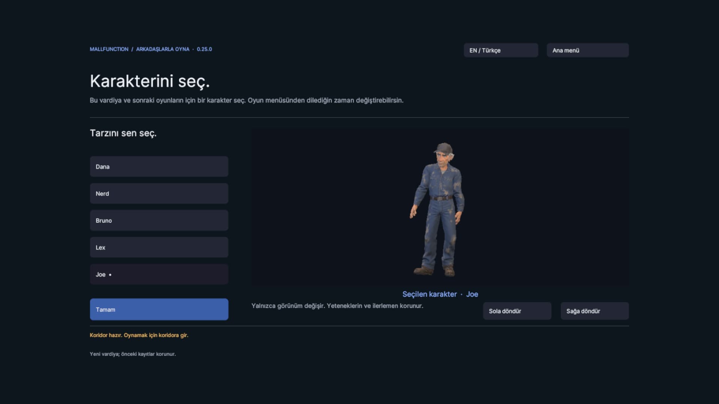Switch language via EN / Türkçe
This screenshot has width=719, height=404.
point(501,50)
